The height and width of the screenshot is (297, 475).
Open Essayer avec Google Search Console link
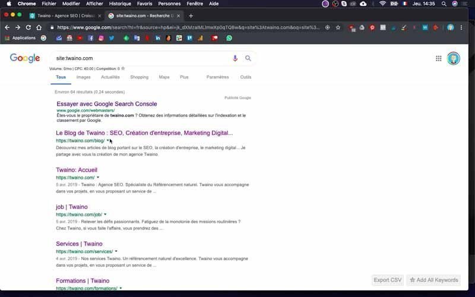tap(107, 104)
